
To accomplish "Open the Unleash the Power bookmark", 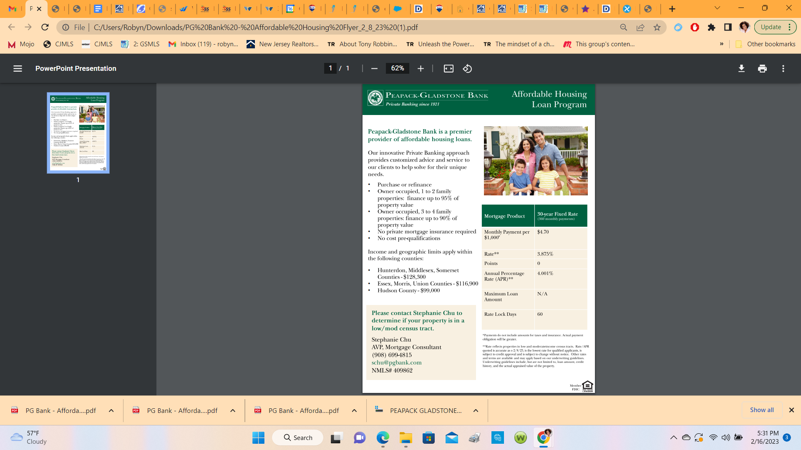I will 440,44.
